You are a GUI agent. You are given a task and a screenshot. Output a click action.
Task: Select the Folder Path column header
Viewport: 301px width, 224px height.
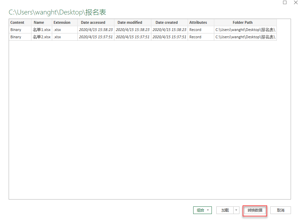(245, 22)
